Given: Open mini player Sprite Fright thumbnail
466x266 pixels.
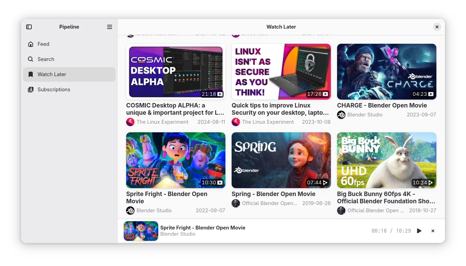Looking at the screenshot, I should click(141, 231).
